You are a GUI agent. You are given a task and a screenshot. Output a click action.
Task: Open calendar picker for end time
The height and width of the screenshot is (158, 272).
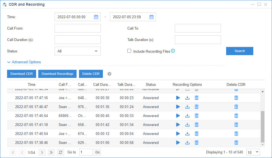[151, 17]
